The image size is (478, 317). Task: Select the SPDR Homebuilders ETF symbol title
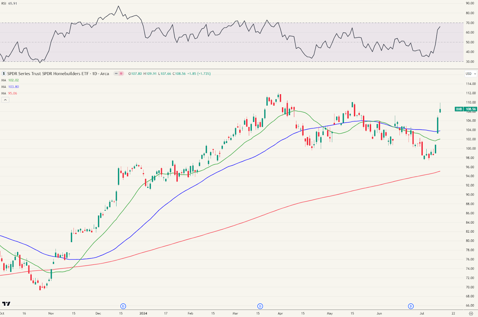pos(58,74)
